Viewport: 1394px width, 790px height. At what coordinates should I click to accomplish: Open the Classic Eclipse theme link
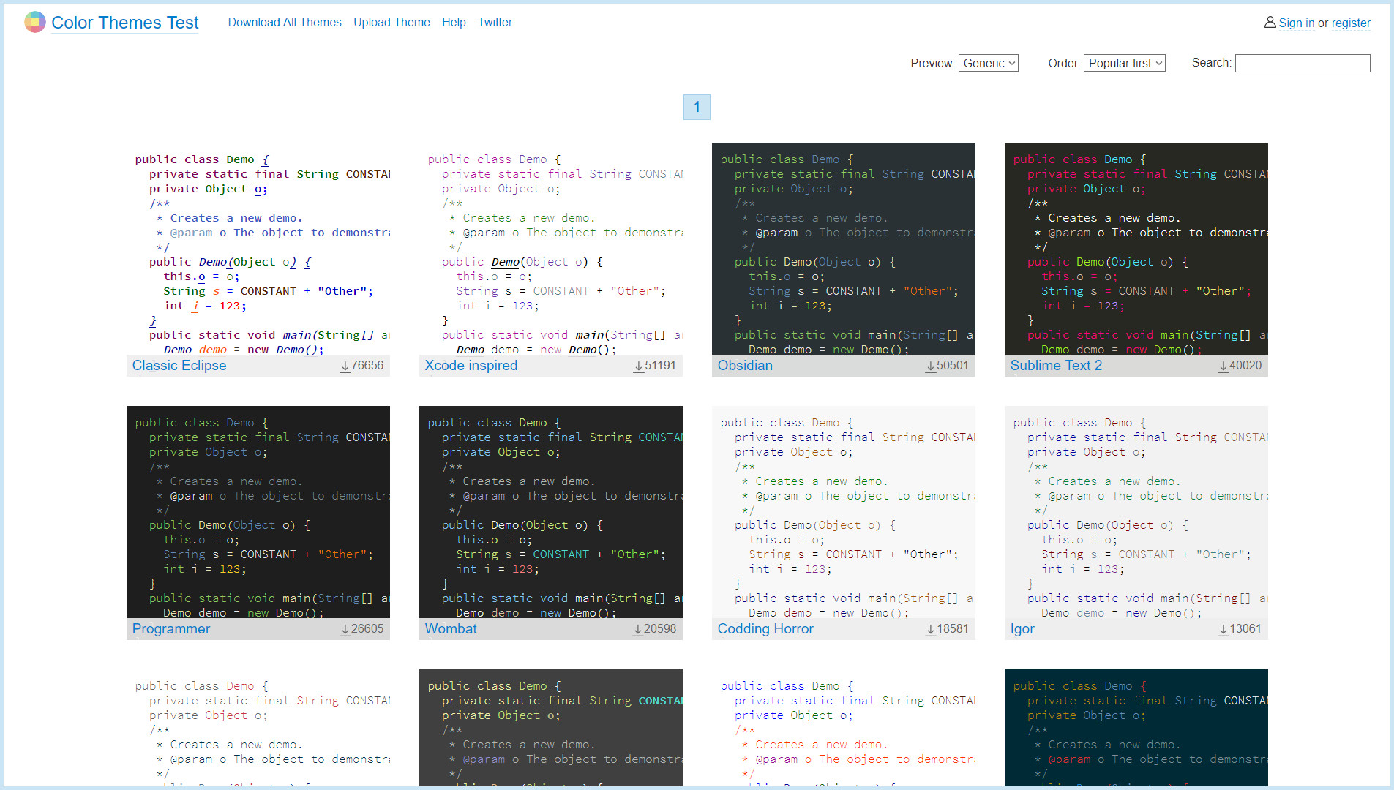pyautogui.click(x=179, y=366)
